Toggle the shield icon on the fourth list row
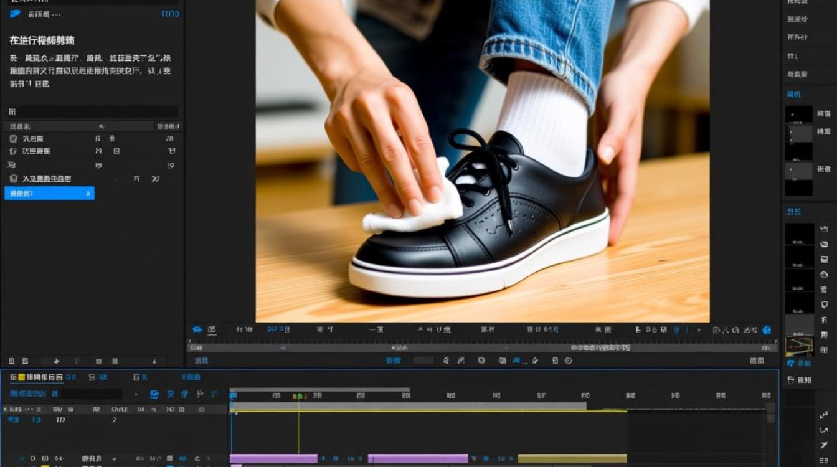837x467 pixels. point(13,179)
